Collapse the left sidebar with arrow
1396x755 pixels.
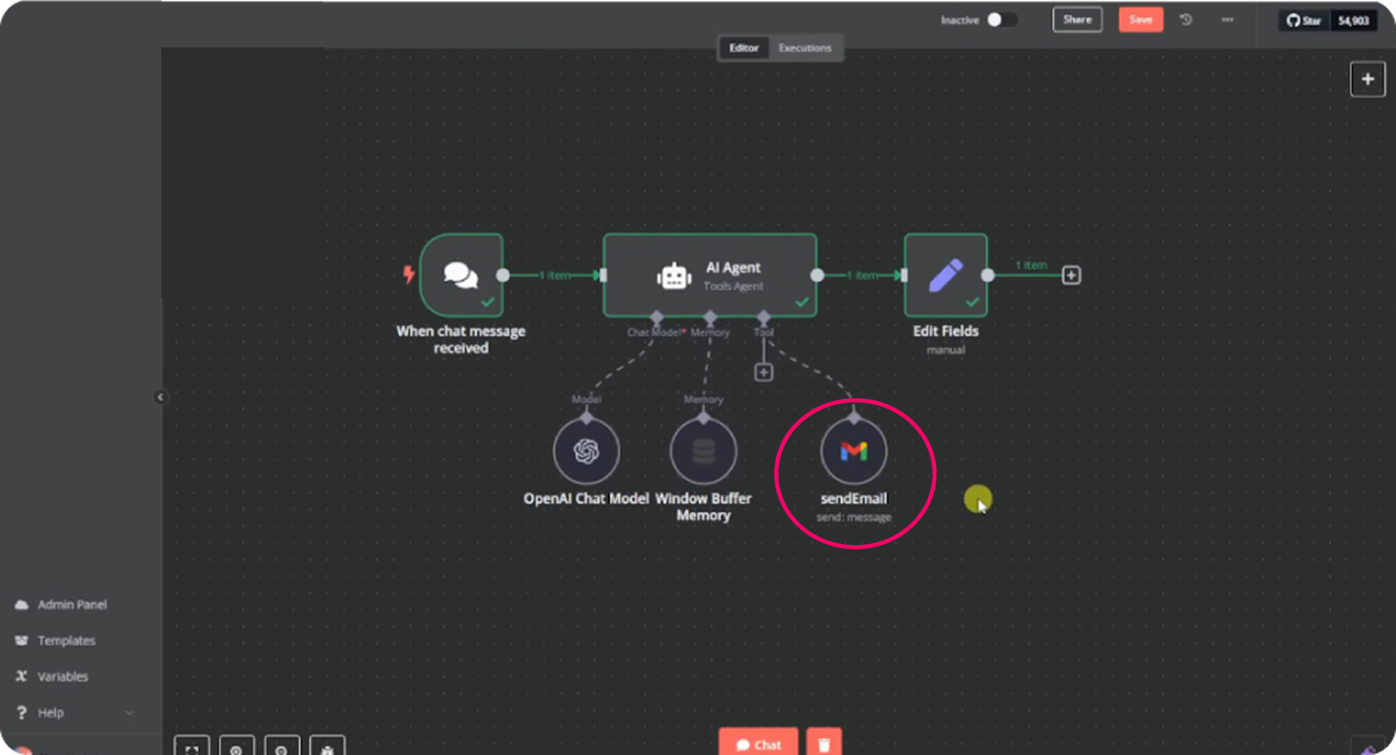pyautogui.click(x=161, y=397)
